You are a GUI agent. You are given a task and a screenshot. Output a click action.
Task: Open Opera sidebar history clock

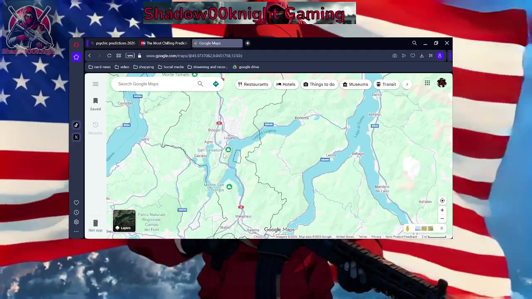coord(76,212)
